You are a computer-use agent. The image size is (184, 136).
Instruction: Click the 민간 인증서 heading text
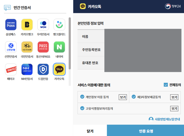pos(22,8)
